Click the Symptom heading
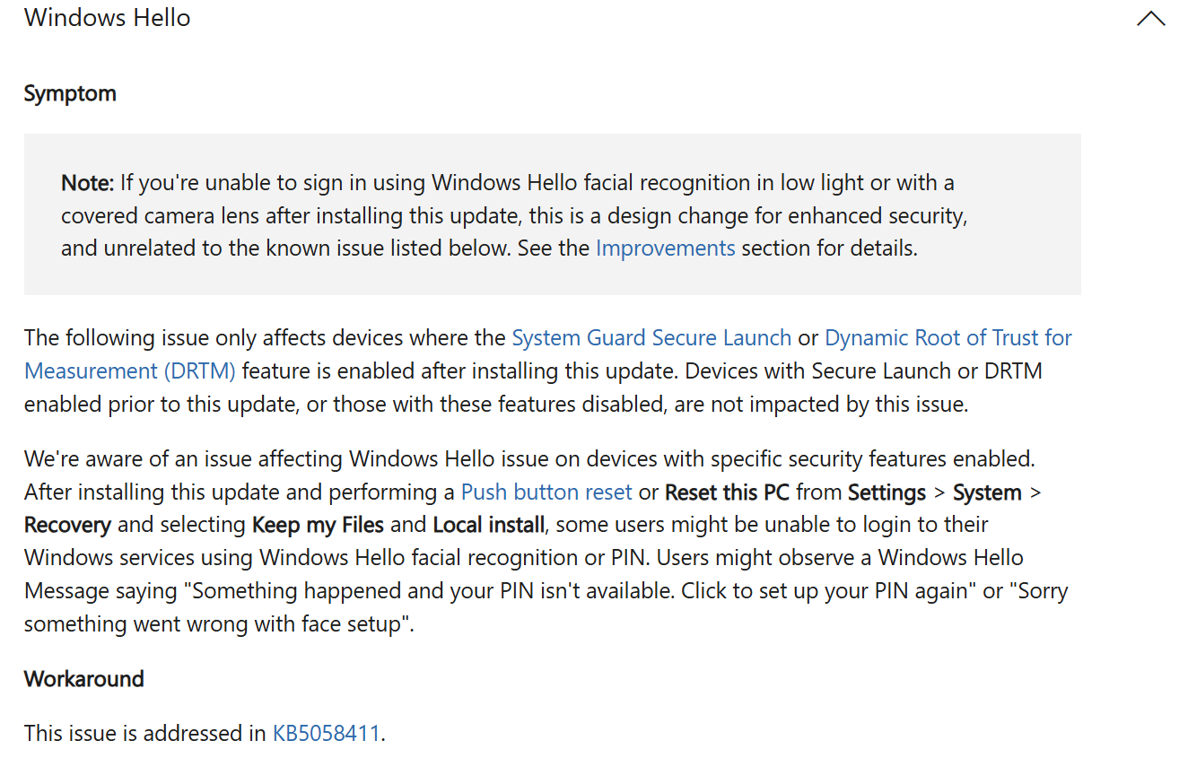The height and width of the screenshot is (758, 1179). pyautogui.click(x=70, y=93)
